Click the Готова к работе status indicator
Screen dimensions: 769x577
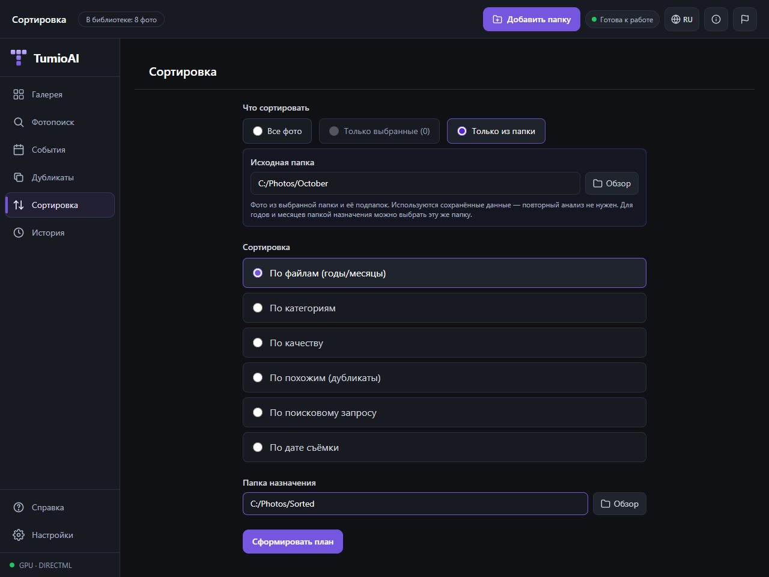pos(622,19)
